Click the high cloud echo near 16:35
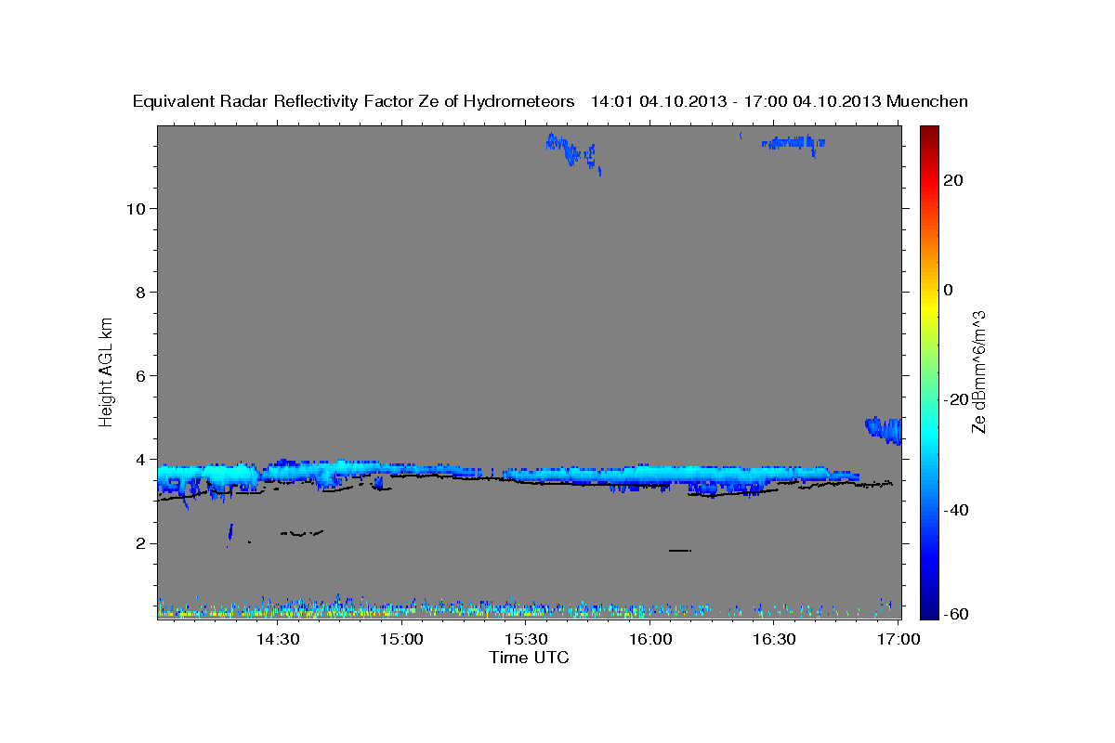Screen dimensions: 1115x743 click(x=793, y=143)
